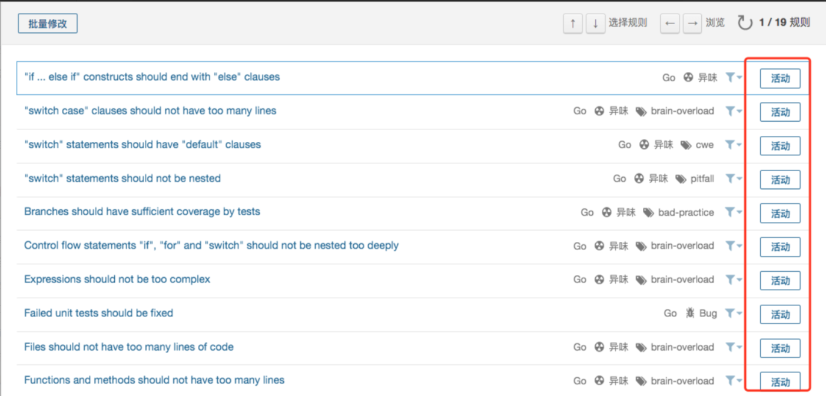Click tag icon on Functions and methods row

click(641, 381)
